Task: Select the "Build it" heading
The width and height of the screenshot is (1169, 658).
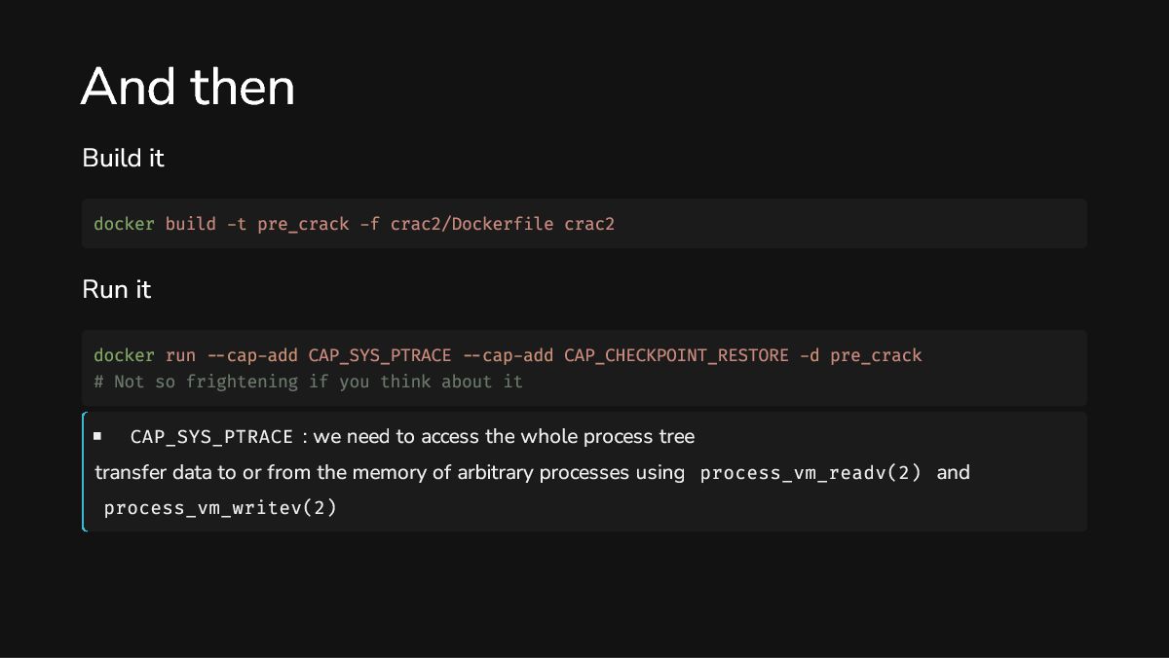Action: 123,158
